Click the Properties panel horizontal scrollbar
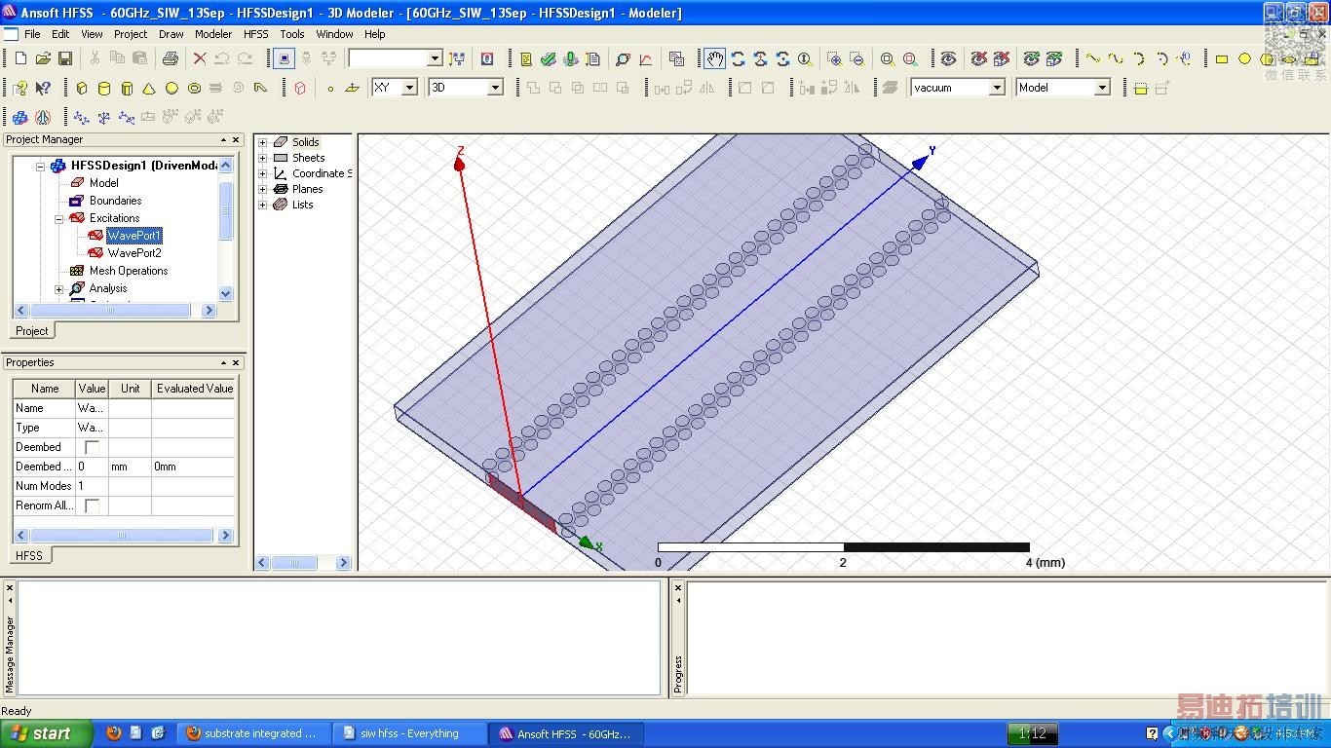 [121, 536]
